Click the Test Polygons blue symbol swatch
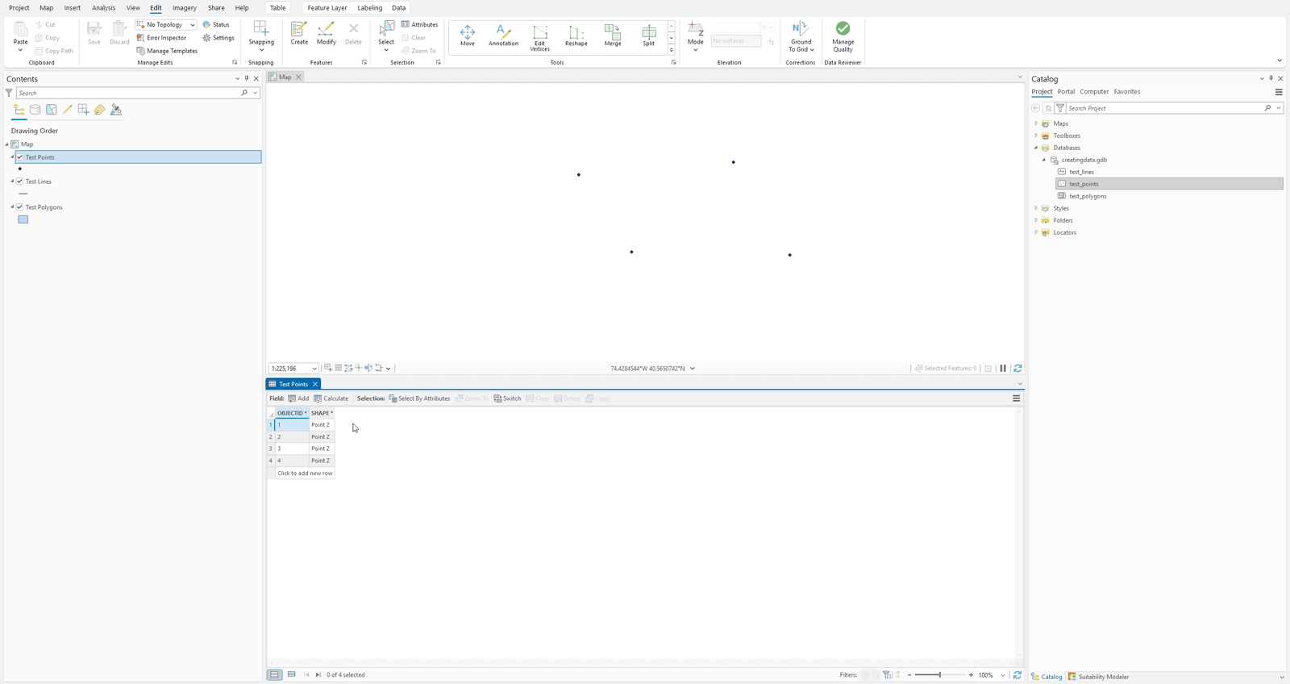 (x=23, y=219)
